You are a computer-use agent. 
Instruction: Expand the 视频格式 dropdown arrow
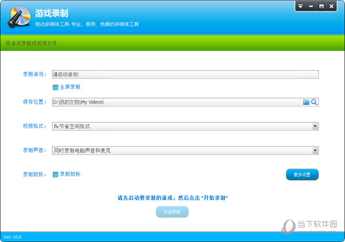click(x=315, y=126)
